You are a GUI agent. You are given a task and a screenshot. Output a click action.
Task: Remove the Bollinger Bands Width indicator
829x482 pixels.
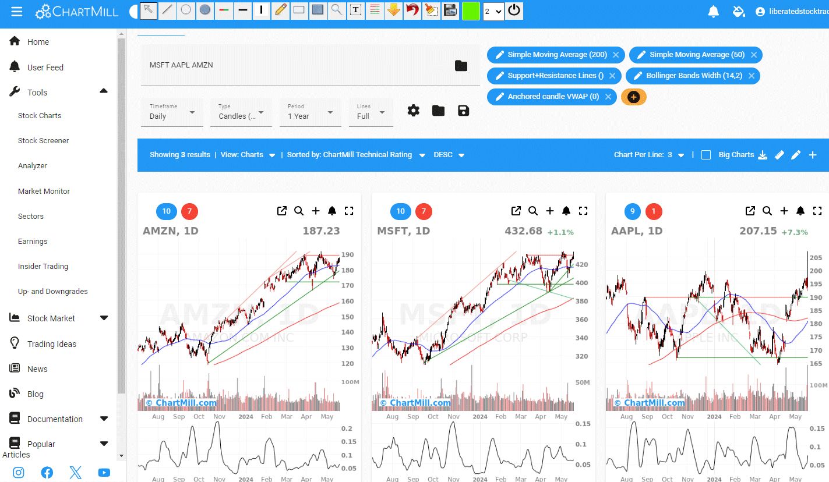[x=752, y=76]
